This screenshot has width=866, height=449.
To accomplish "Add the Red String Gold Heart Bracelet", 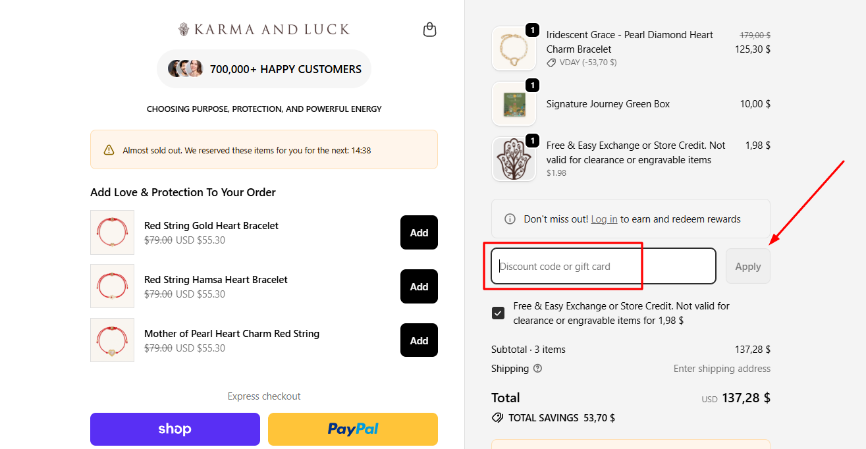I will 419,232.
